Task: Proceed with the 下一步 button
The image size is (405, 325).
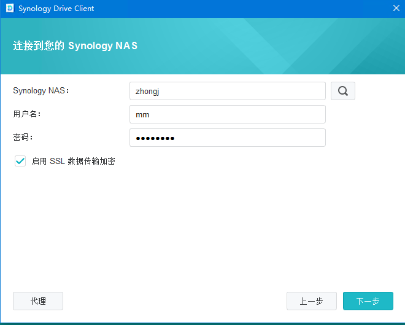Action: click(x=368, y=301)
